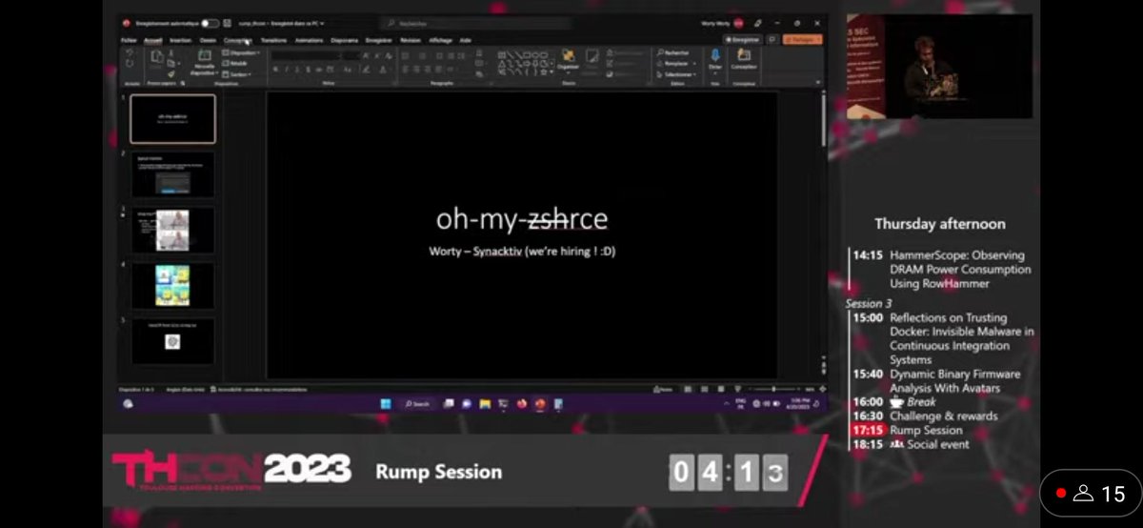Select slide 4 thumbnail with cartoon image
This screenshot has width=1143, height=528.
pyautogui.click(x=172, y=285)
